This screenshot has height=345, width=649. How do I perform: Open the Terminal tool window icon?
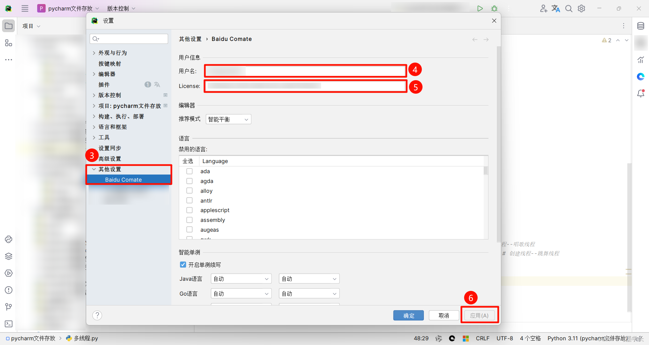8,324
